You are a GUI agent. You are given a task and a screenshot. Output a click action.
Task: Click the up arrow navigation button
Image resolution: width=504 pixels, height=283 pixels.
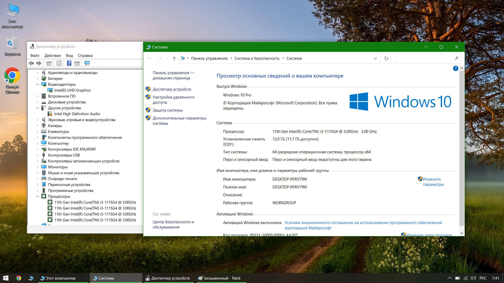point(174,58)
